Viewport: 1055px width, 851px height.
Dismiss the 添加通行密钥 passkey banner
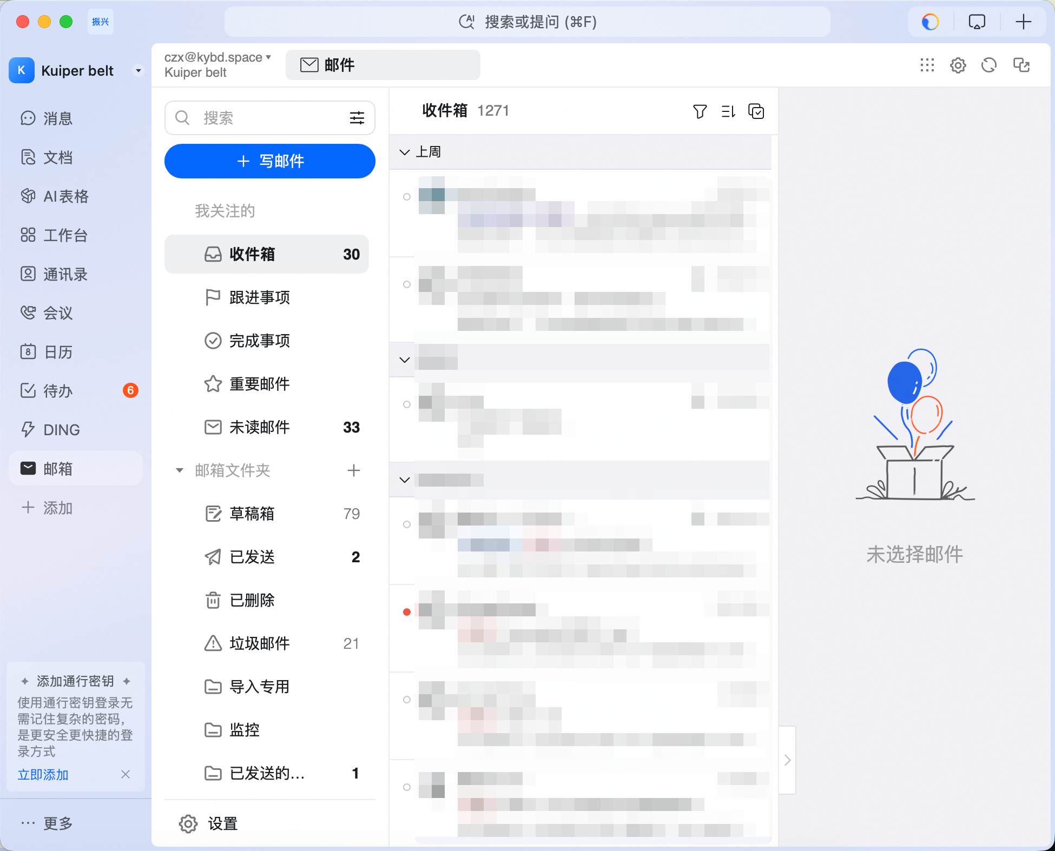126,774
